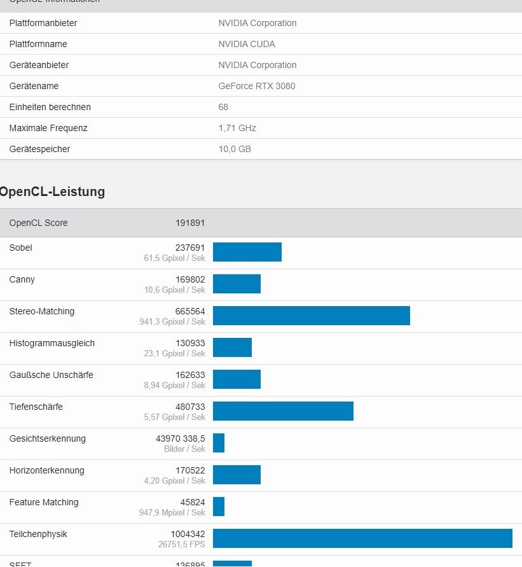The width and height of the screenshot is (522, 567).
Task: Click the Canny benchmark label
Action: [22, 279]
